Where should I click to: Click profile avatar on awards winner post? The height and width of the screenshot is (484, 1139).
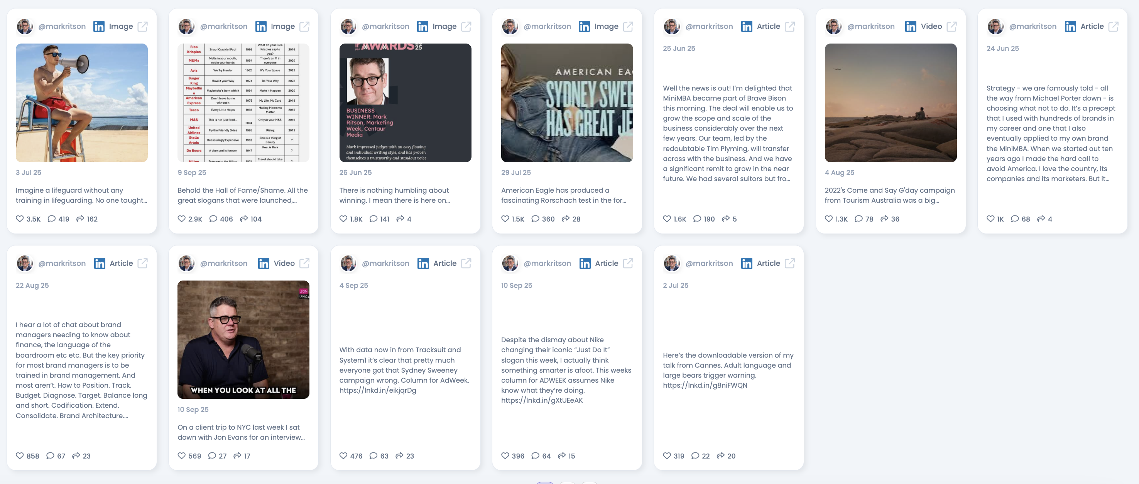[x=348, y=27]
